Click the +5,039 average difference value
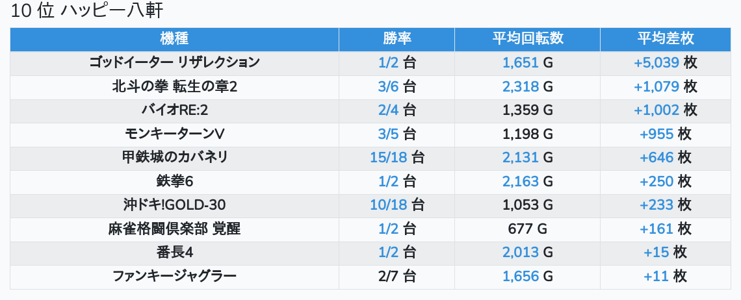741x300 pixels. (656, 63)
